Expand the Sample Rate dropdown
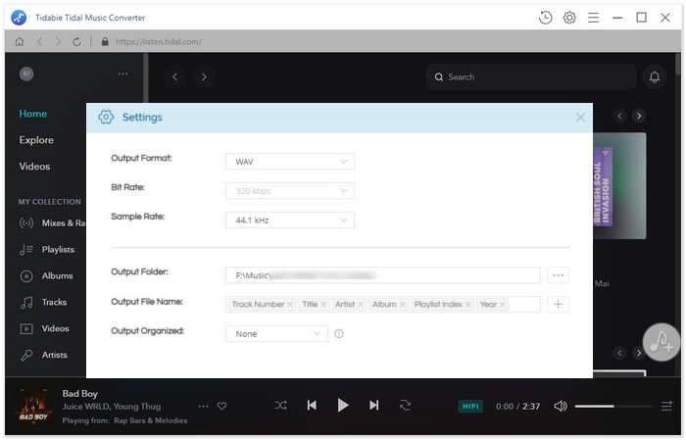 (290, 220)
